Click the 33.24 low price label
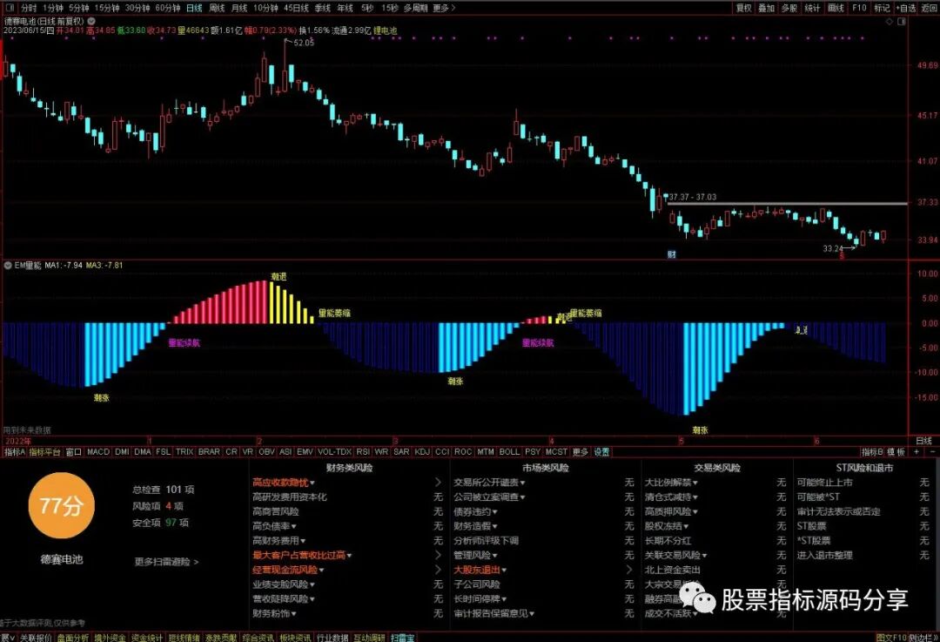Screen dimensions: 940x642 pyautogui.click(x=833, y=248)
